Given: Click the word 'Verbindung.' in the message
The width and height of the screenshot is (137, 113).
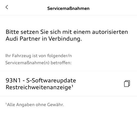Looking at the screenshot, I should pyautogui.click(x=65, y=39).
